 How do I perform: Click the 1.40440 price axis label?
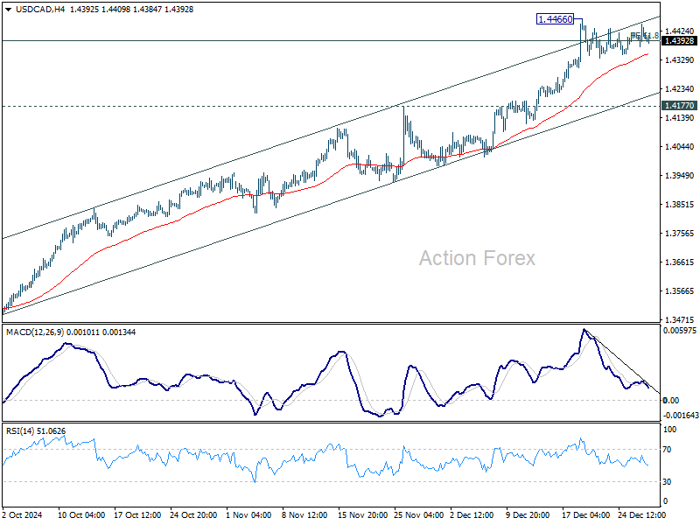pyautogui.click(x=680, y=146)
